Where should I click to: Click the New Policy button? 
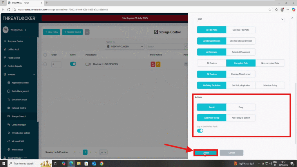click(x=52, y=32)
